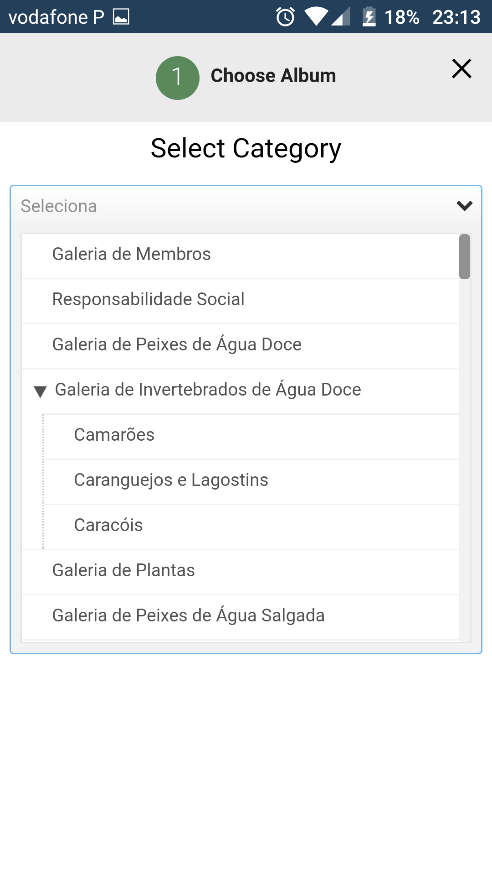Collapse Galeria de Invertebrados de Água Doce triangle

pos(40,391)
